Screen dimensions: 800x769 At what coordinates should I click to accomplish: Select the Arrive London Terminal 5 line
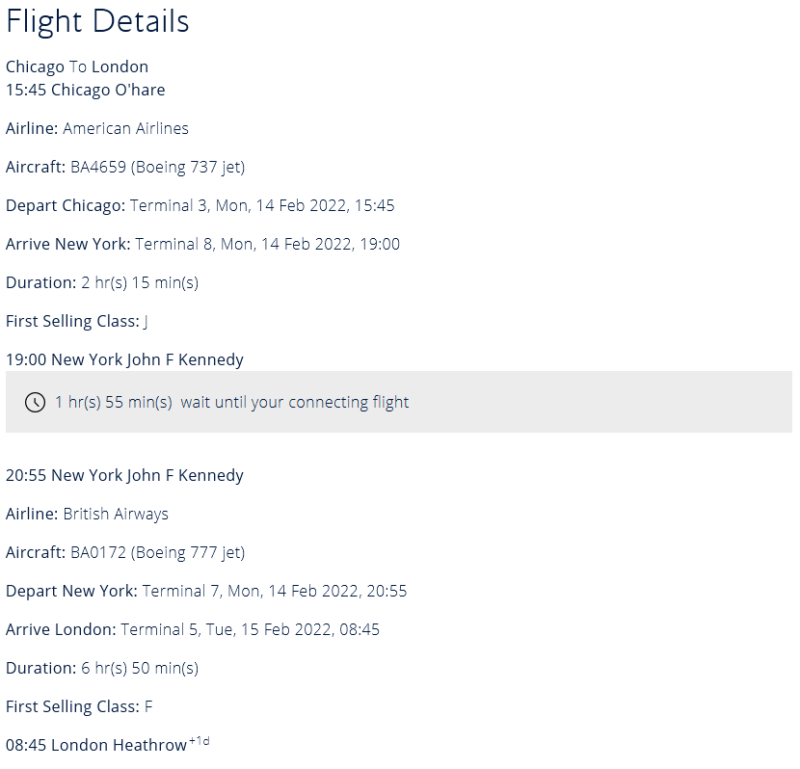[193, 629]
